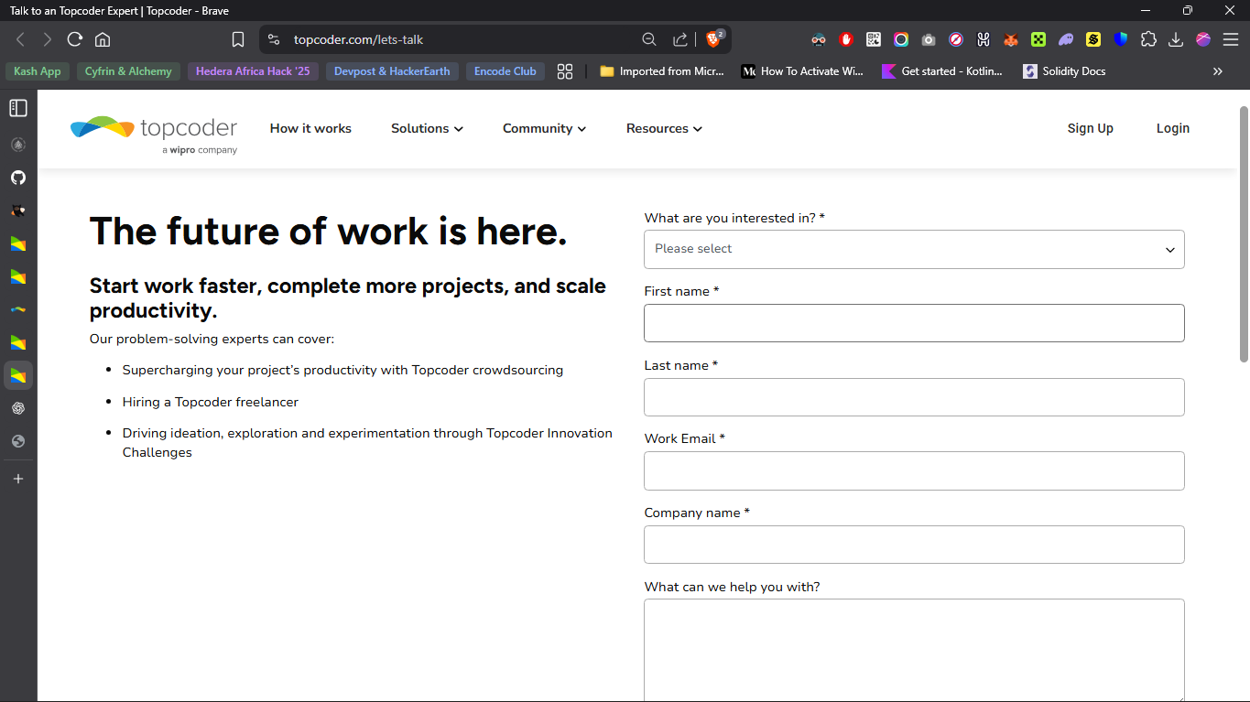Expand the Solutions menu
Viewport: 1250px width, 702px height.
427,129
